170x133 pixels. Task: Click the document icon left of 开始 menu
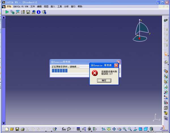4,7
